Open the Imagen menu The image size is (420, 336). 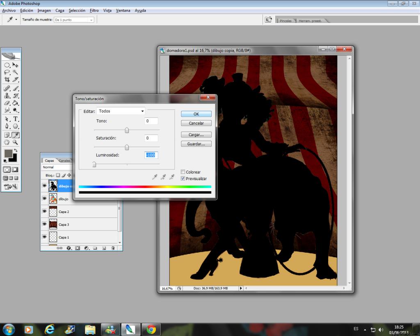coord(44,10)
